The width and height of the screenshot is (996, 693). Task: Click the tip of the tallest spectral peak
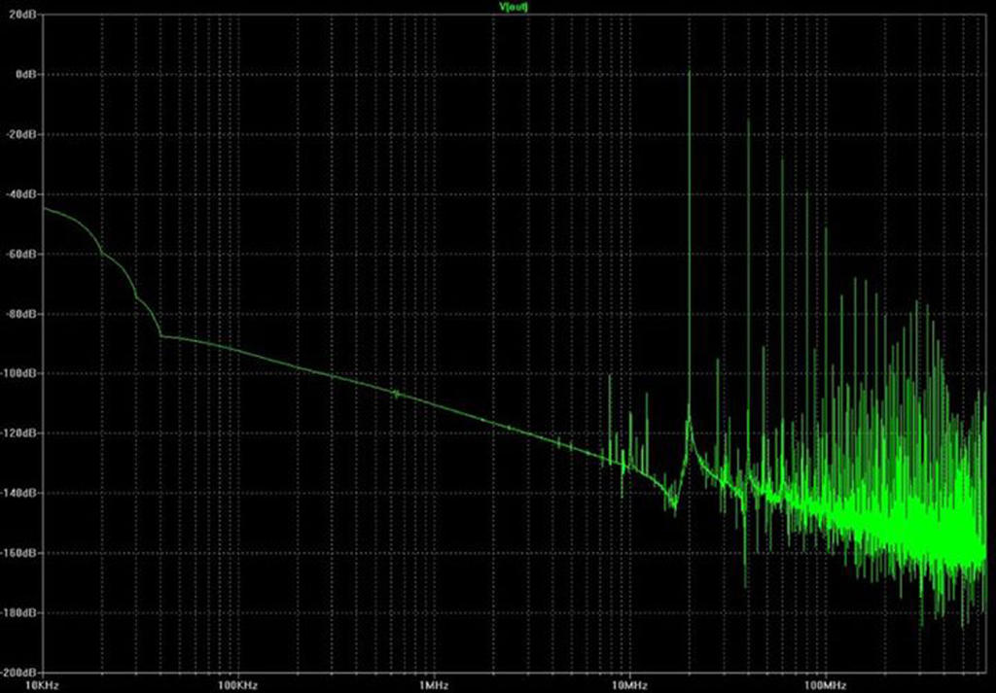click(x=689, y=72)
